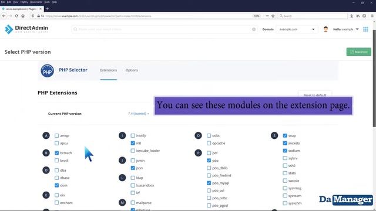Click the lock icon in the address bar
This screenshot has width=376, height=211.
coord(38,16)
